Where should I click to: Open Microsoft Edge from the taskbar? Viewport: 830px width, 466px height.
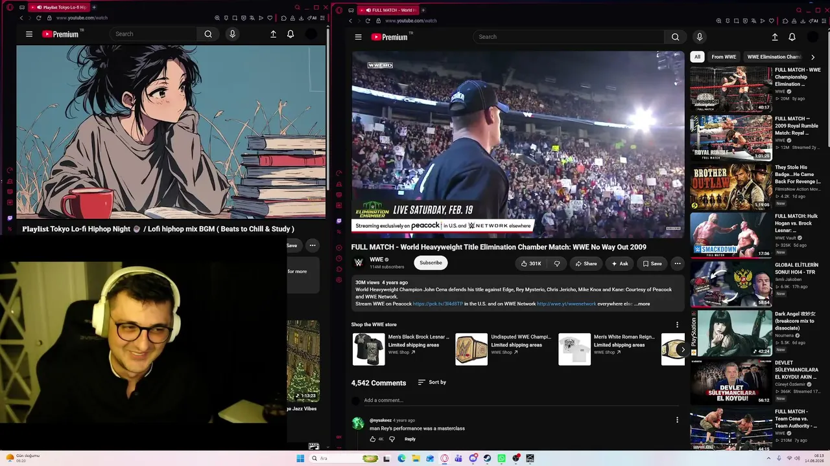click(401, 458)
